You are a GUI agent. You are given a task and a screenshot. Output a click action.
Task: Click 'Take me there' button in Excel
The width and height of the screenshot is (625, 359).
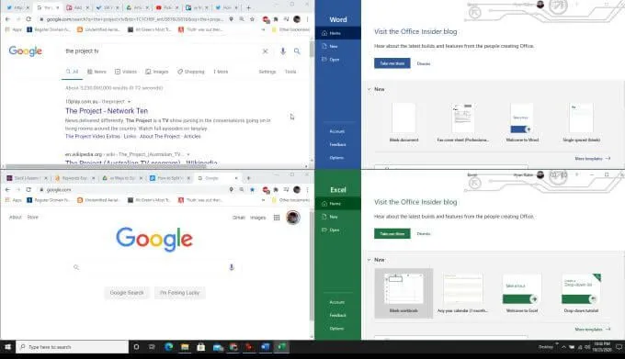point(392,233)
